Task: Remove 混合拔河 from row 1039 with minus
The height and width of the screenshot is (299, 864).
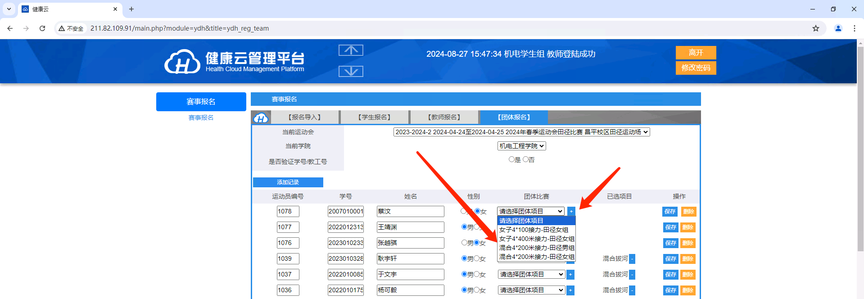Action: [632, 259]
